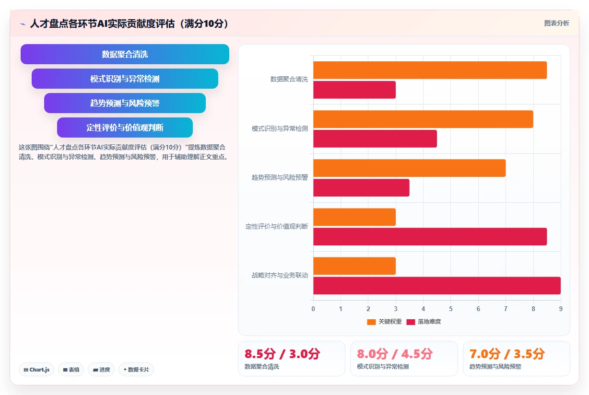Click the 模式识别与异常检测 y-axis label
Image resolution: width=589 pixels, height=395 pixels.
(280, 129)
